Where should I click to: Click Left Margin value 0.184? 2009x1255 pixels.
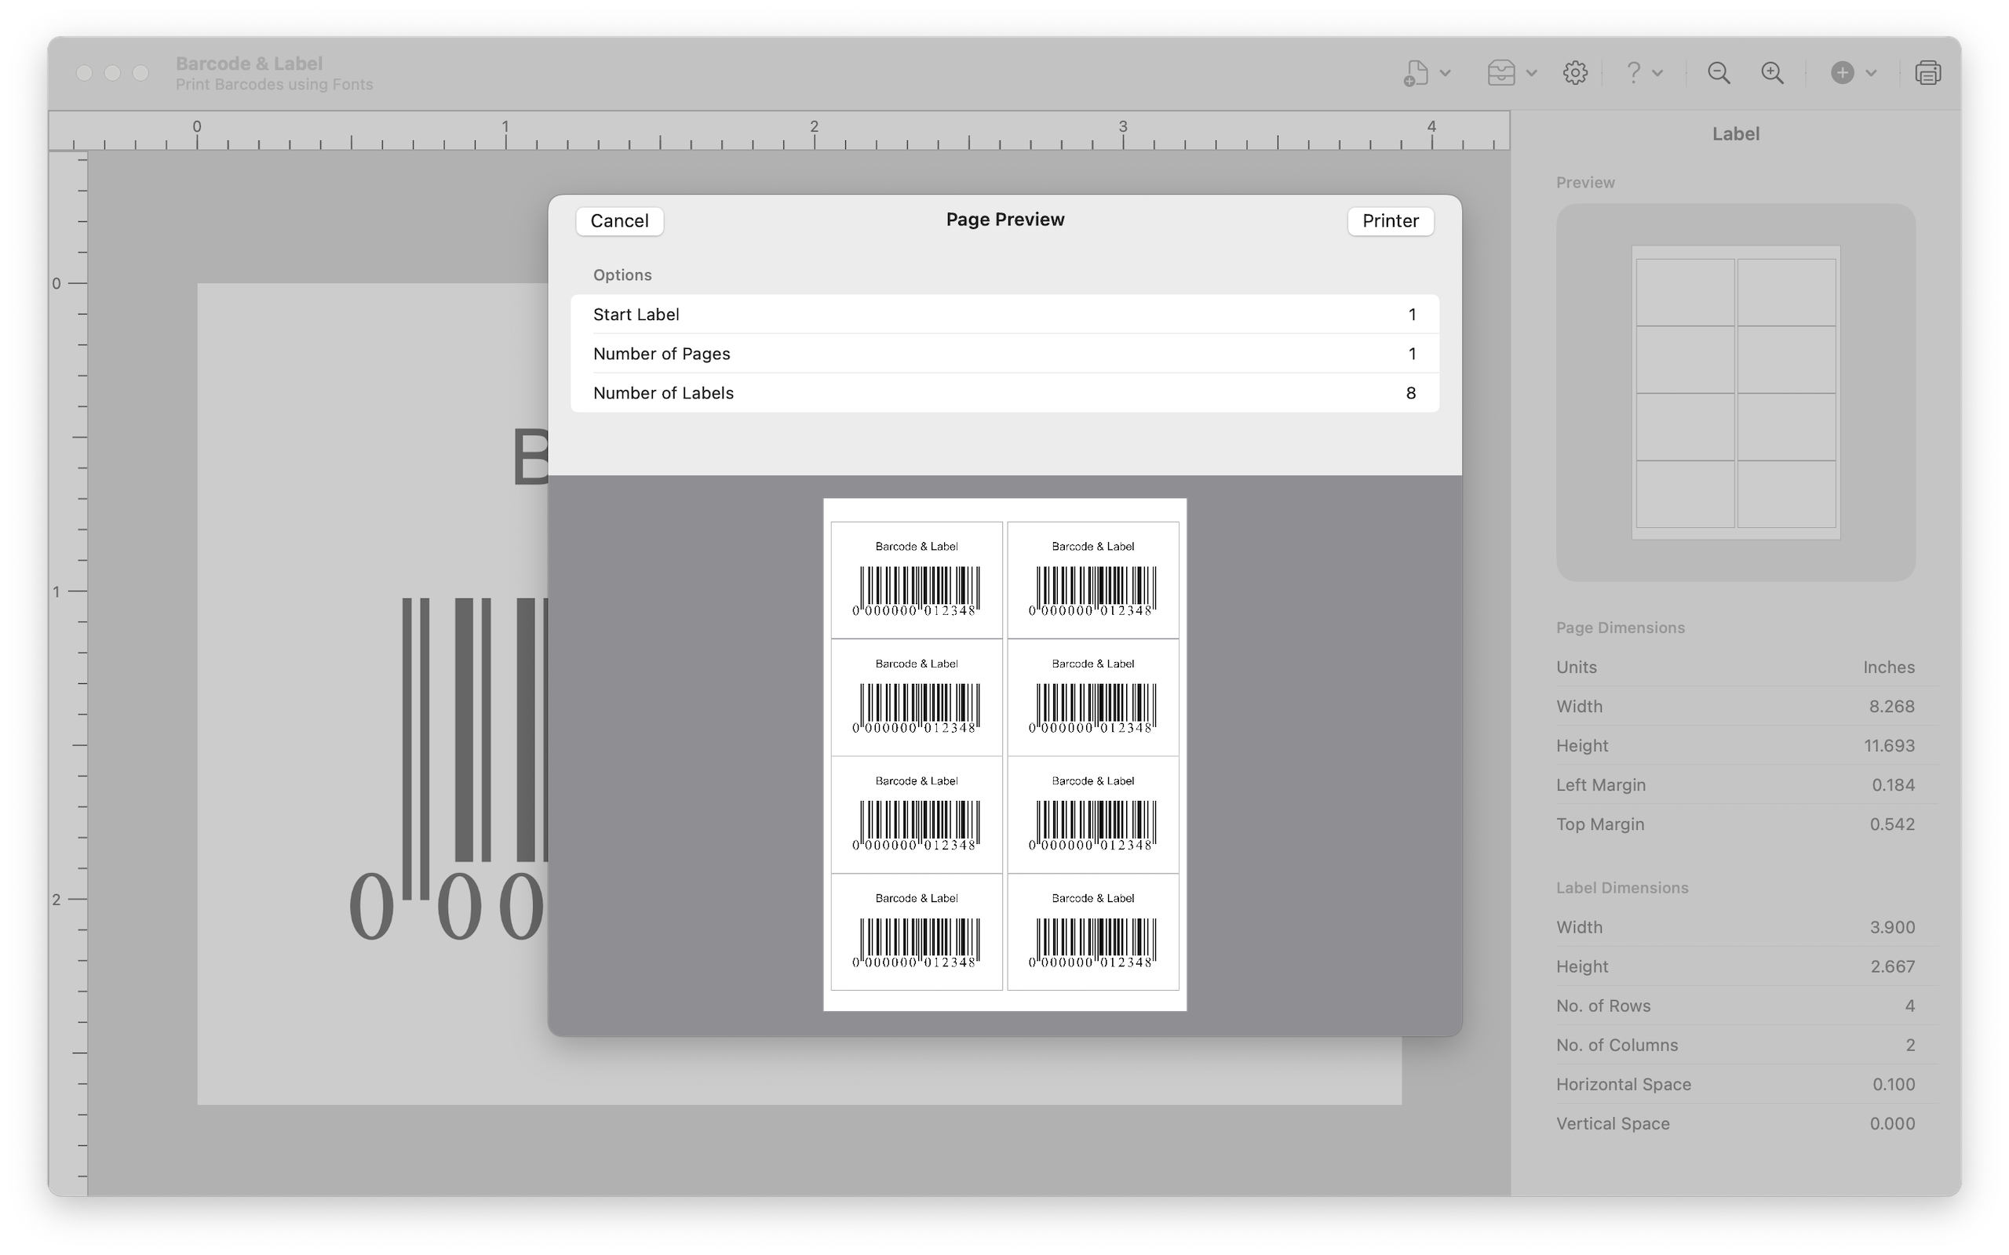tap(1892, 784)
